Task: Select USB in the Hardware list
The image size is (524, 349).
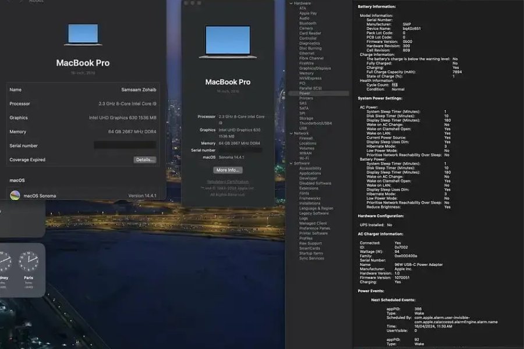Action: tap(303, 128)
